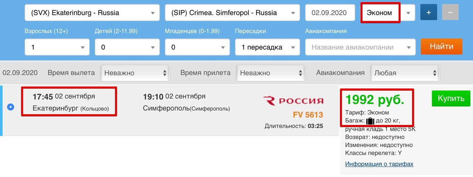This screenshot has height=177, width=473.
Task: Select the 17:45 flight radio button
Action: [x=11, y=107]
